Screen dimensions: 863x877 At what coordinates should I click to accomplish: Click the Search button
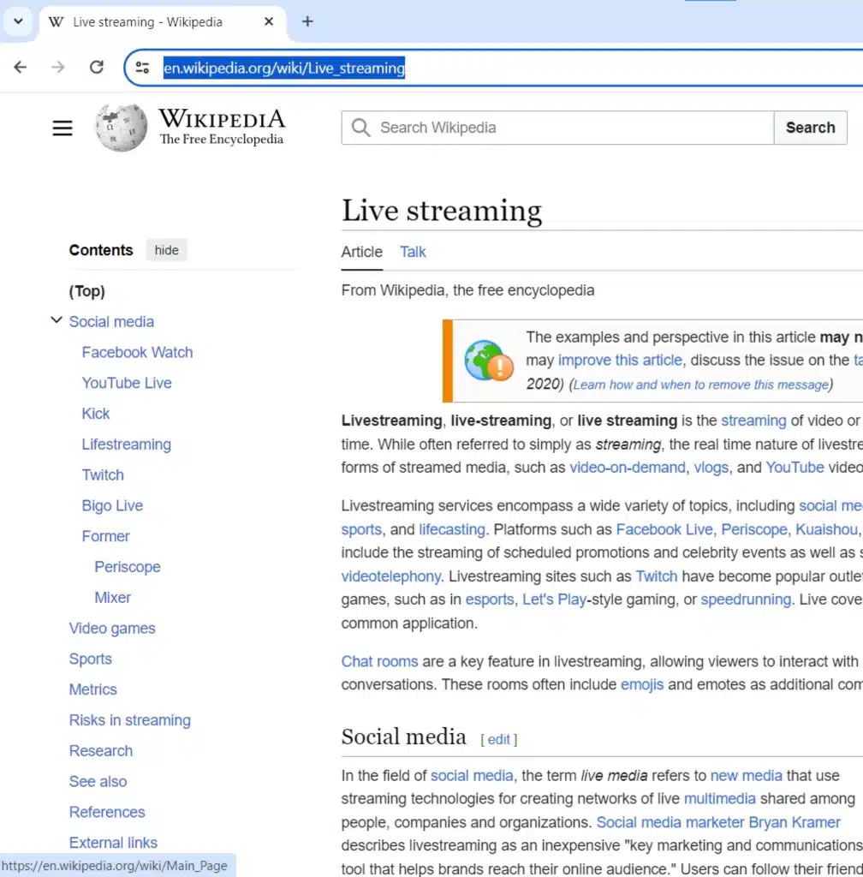[811, 128]
